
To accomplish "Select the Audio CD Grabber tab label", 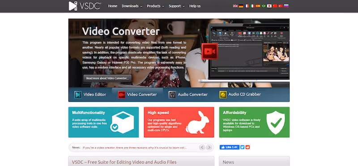I will coord(244,94).
